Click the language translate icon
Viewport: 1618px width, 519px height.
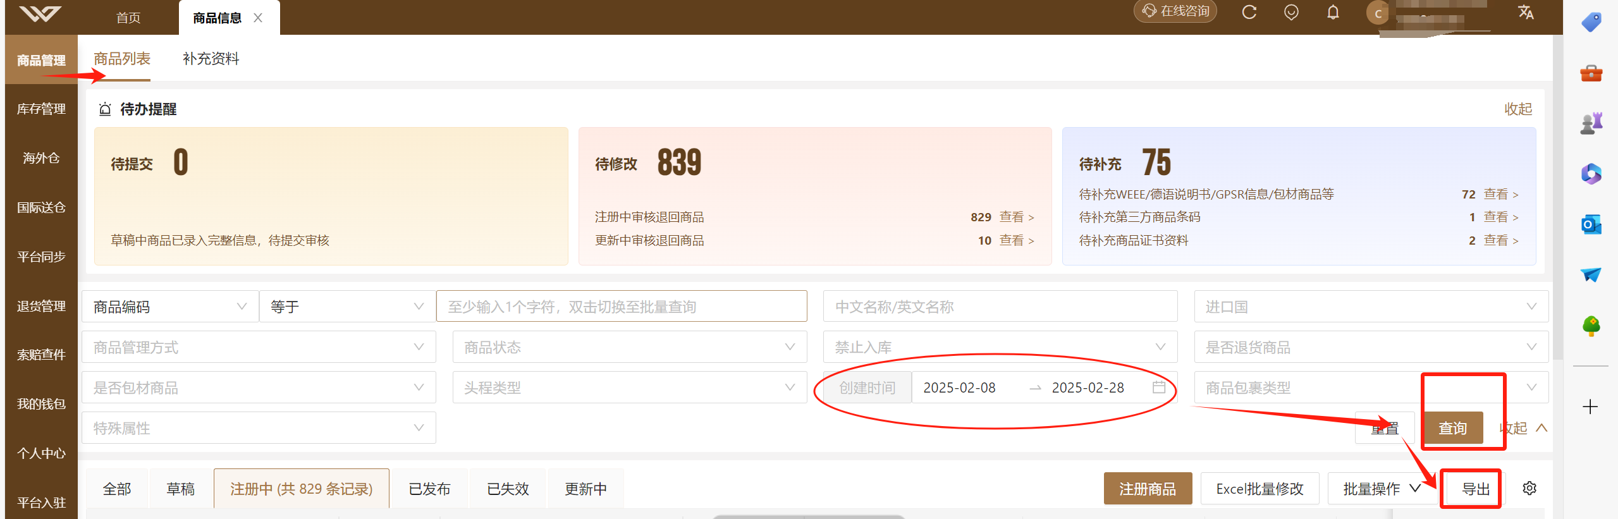[x=1526, y=12]
